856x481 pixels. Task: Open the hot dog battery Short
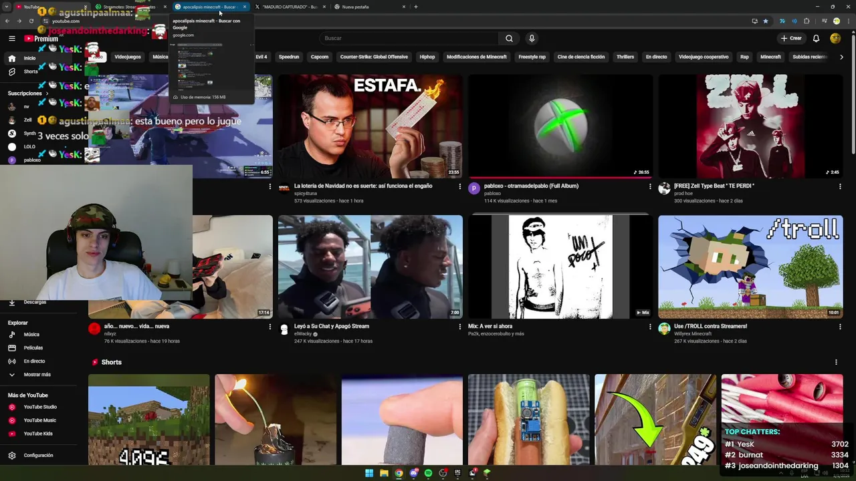click(529, 420)
